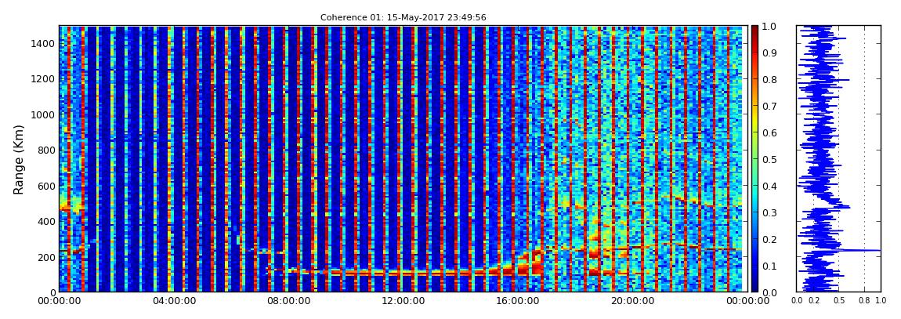Click the 1400 range tick label
Screen dimensions: 901x319
(x=43, y=43)
